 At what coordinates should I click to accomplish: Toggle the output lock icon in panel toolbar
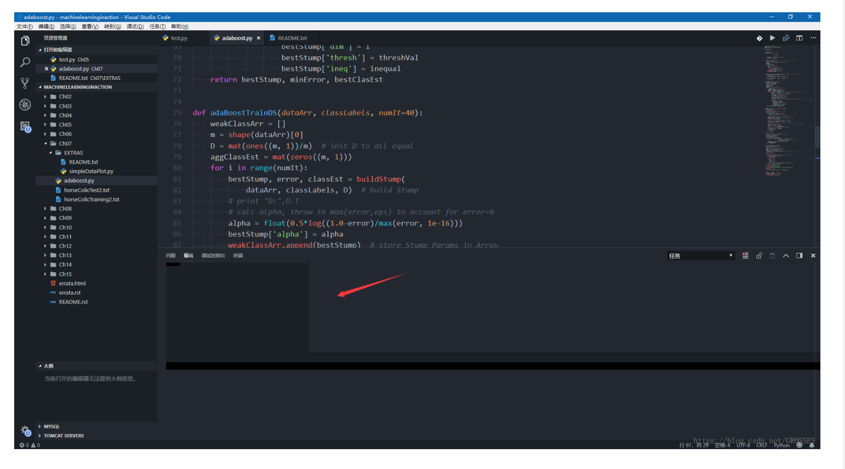pyautogui.click(x=759, y=255)
